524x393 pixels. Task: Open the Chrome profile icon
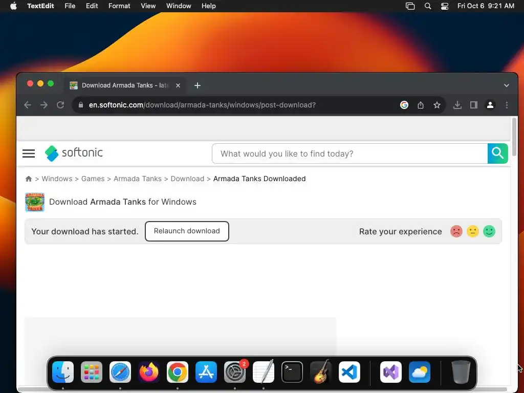[x=490, y=105]
